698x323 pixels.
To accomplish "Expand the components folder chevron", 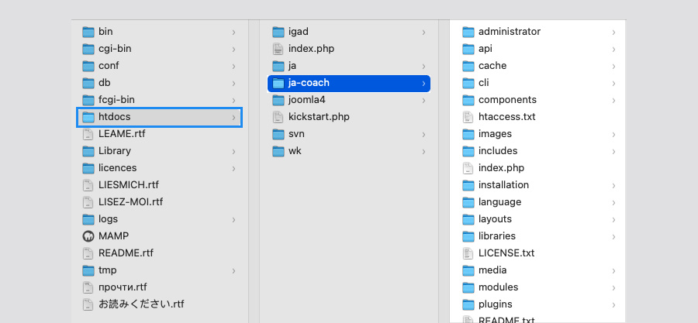I will pyautogui.click(x=613, y=101).
